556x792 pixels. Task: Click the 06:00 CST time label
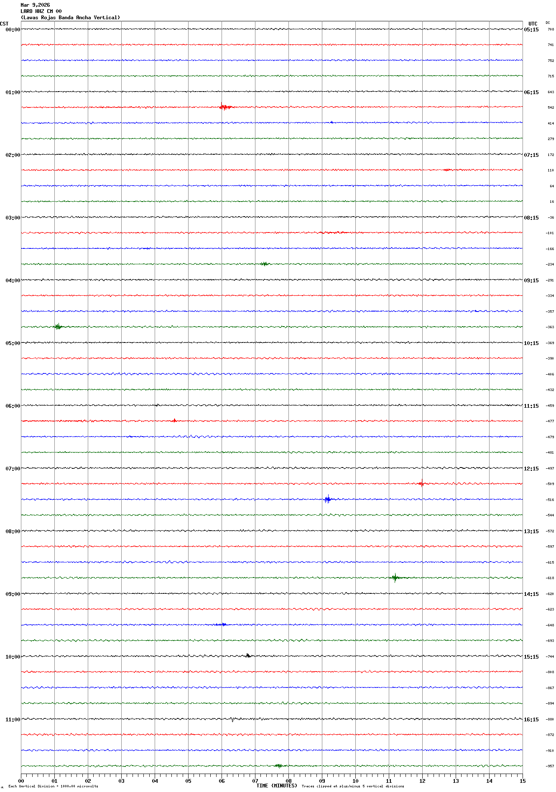(13, 406)
